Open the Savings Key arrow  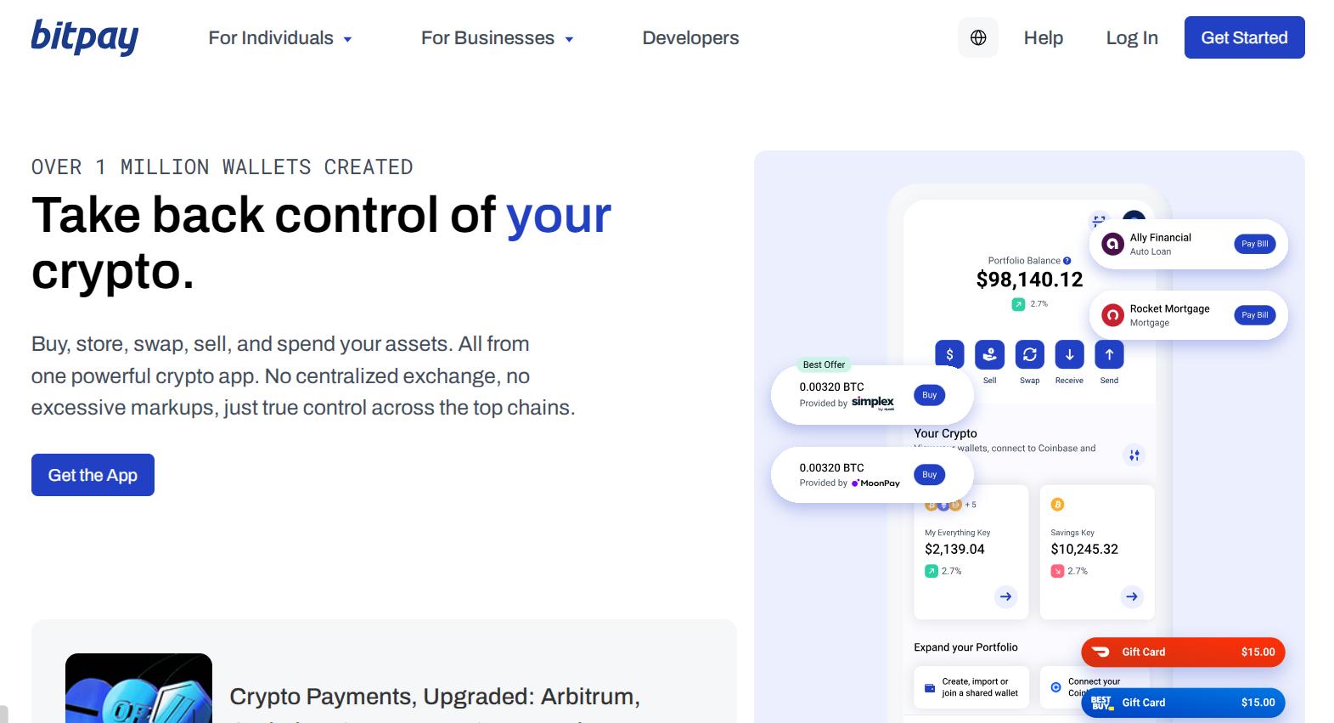tap(1132, 596)
